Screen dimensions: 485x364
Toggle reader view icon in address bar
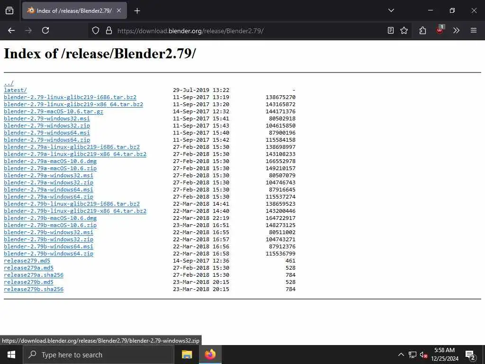click(x=391, y=30)
